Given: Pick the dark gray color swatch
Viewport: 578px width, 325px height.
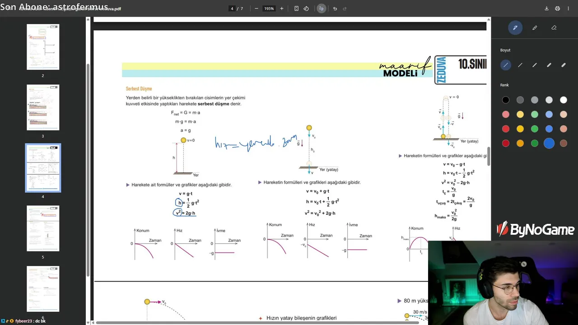Looking at the screenshot, I should click(520, 100).
